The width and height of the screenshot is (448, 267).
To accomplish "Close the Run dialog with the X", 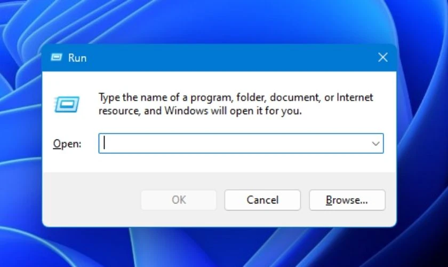I will pyautogui.click(x=382, y=58).
